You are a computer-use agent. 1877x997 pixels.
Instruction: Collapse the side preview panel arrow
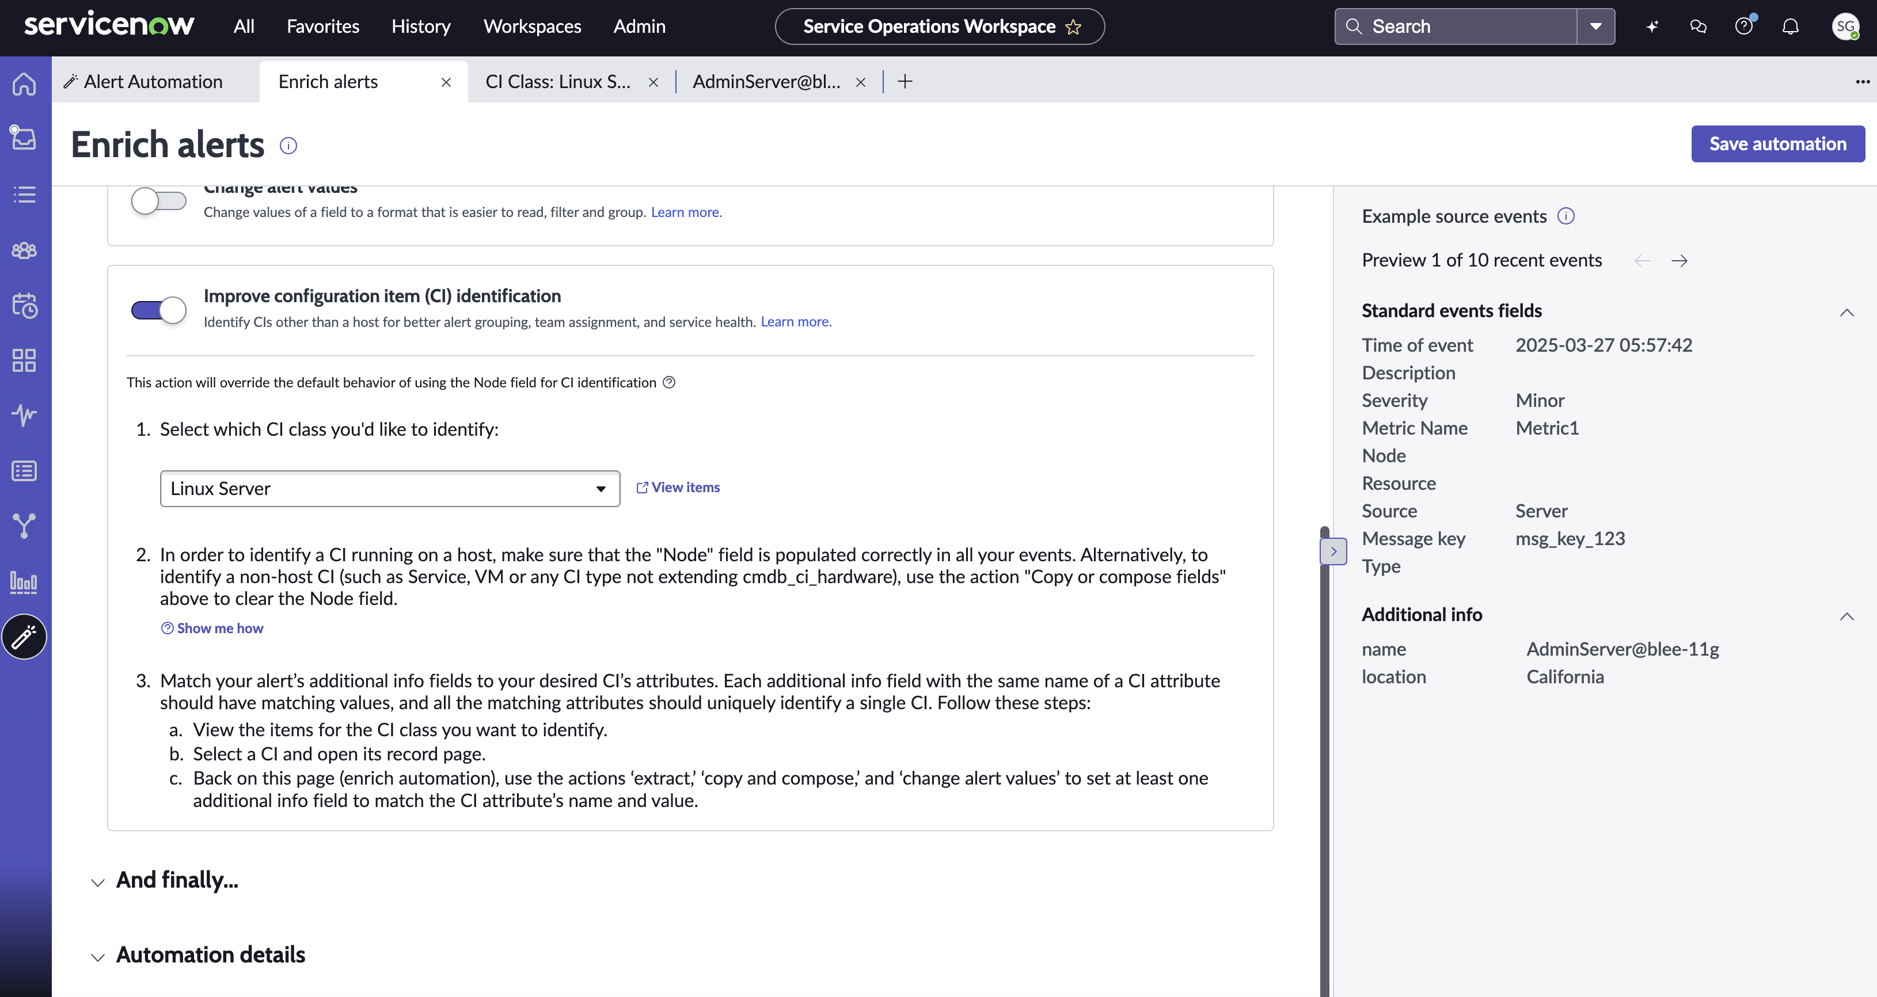(x=1333, y=551)
